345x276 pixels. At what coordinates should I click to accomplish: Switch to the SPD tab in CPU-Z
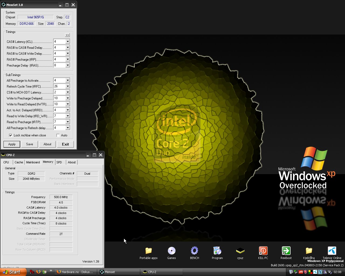tap(59, 162)
